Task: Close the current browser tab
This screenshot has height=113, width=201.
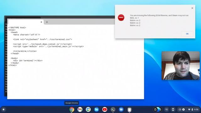Action: click(x=41, y=22)
